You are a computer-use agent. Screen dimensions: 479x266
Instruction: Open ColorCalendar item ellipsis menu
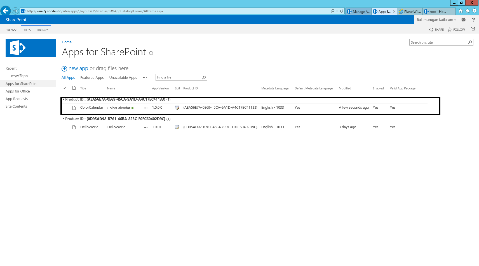coord(145,108)
